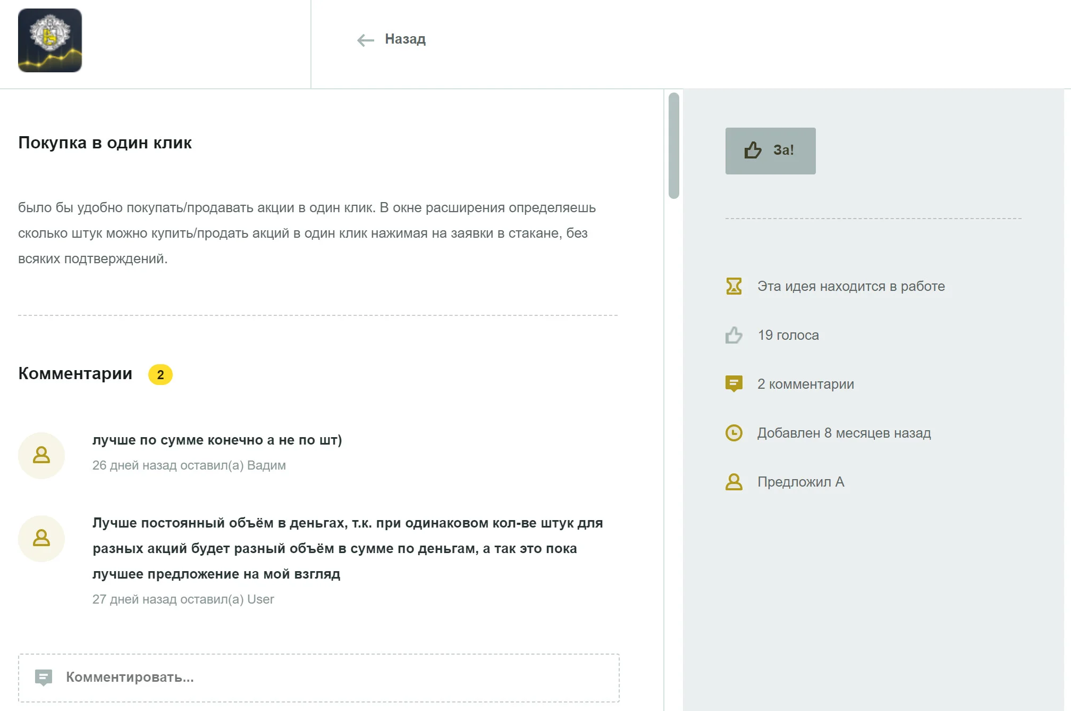Click the person icon beside Предложил А

click(x=733, y=482)
